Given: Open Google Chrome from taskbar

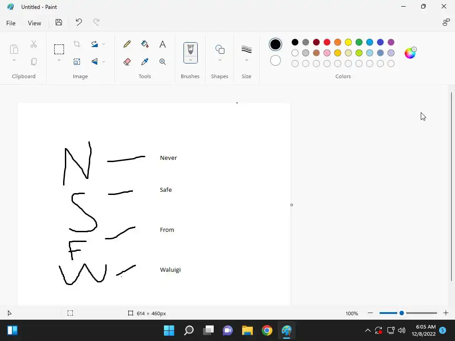Looking at the screenshot, I should 267,330.
